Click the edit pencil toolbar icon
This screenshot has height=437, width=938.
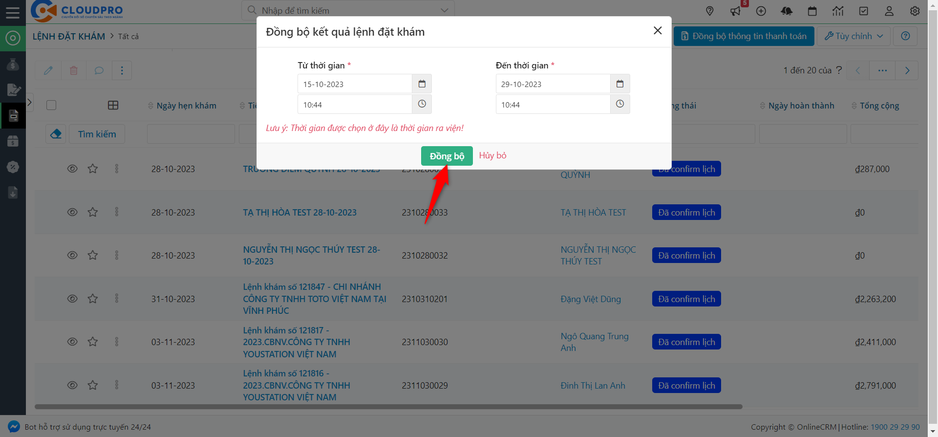(48, 70)
